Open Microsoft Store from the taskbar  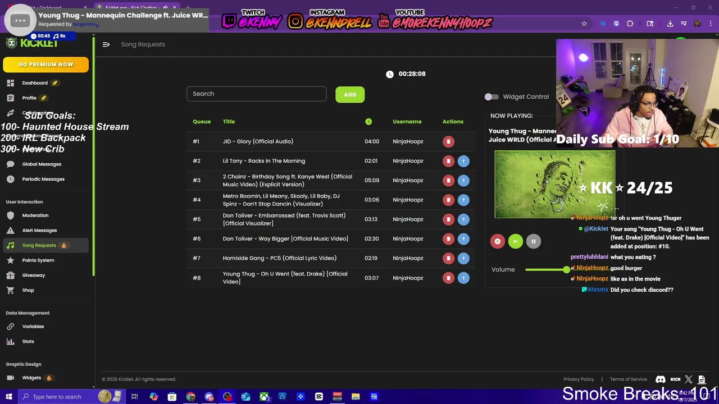click(x=172, y=397)
